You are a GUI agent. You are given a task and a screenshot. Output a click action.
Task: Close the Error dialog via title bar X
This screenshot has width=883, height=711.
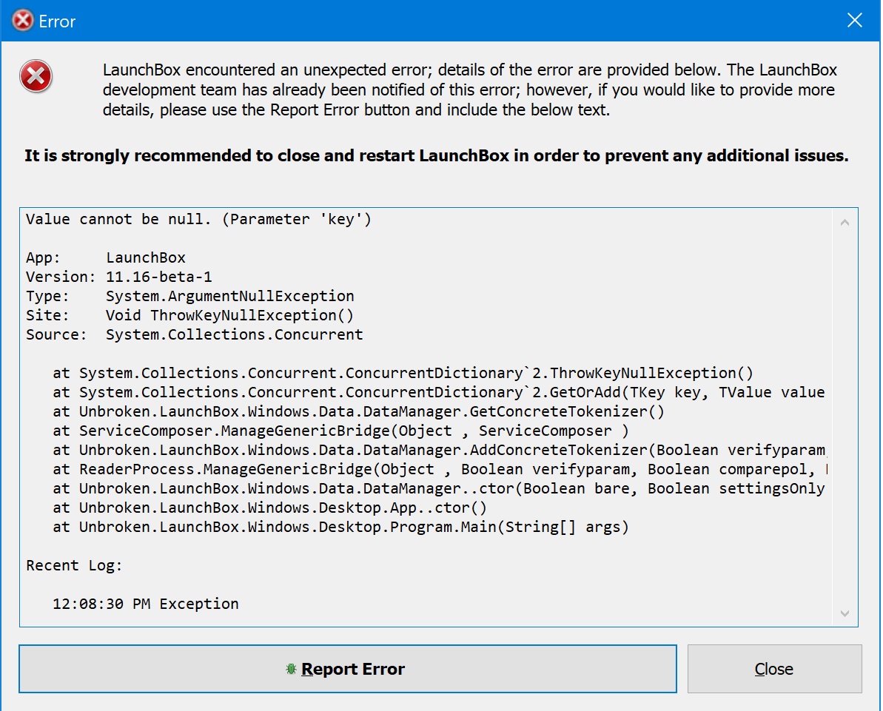pyautogui.click(x=854, y=21)
